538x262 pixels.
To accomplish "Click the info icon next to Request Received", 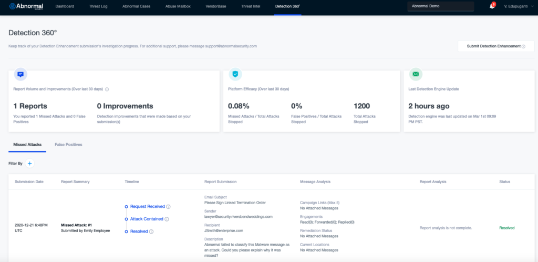I will pyautogui.click(x=168, y=207).
